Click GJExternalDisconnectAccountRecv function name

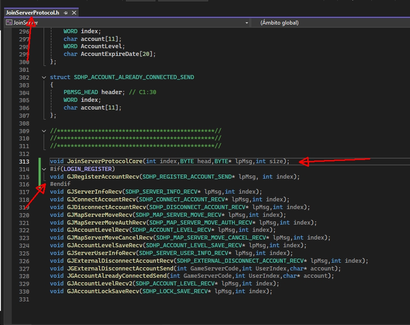coord(120,260)
